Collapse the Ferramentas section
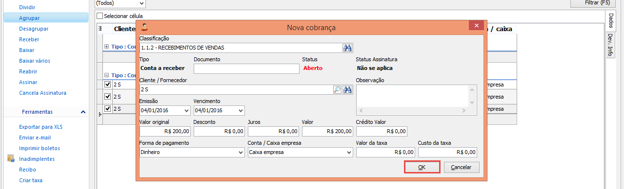Viewport: 624px width, 189px height. pyautogui.click(x=83, y=112)
